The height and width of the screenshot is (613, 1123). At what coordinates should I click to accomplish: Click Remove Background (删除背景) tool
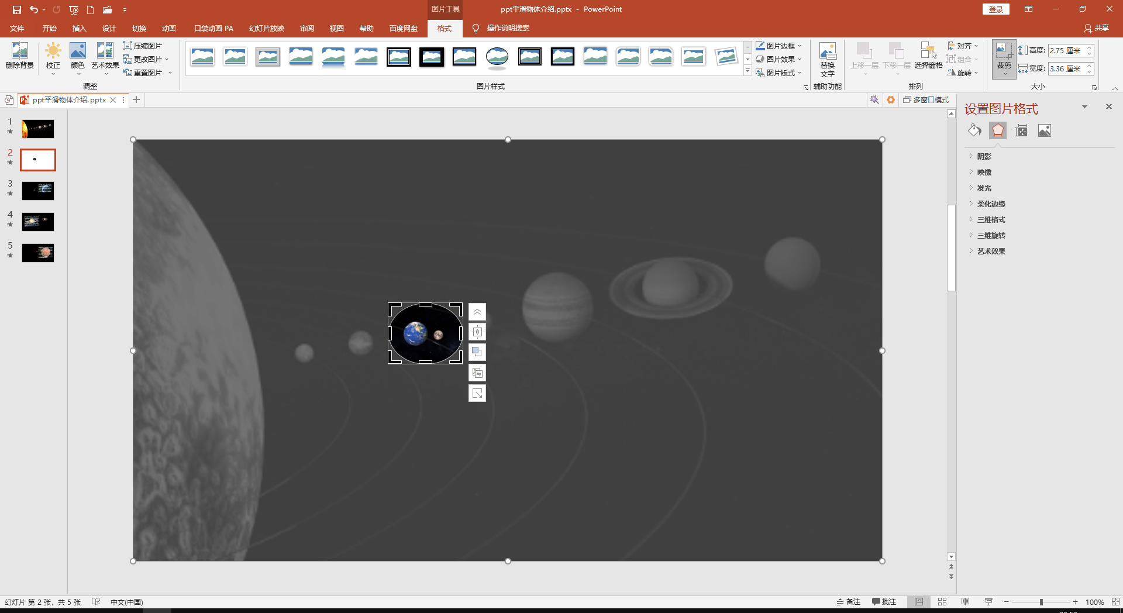(20, 56)
